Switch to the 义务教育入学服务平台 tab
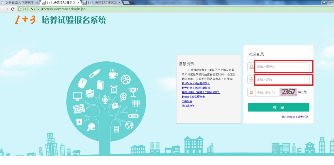The width and height of the screenshot is (334, 165). point(19,3)
